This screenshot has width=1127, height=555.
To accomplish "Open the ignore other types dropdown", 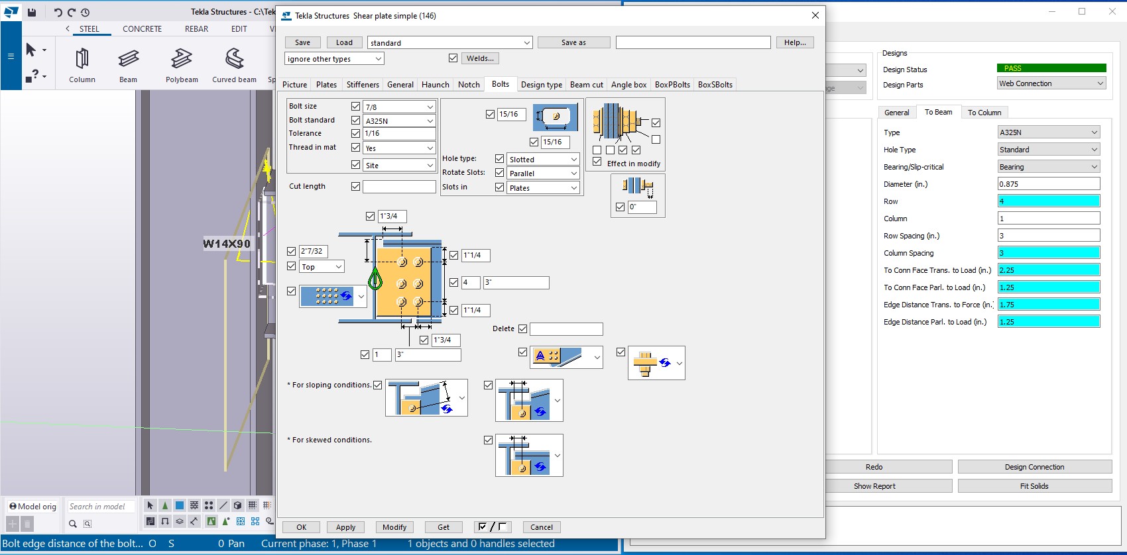I will coord(334,58).
